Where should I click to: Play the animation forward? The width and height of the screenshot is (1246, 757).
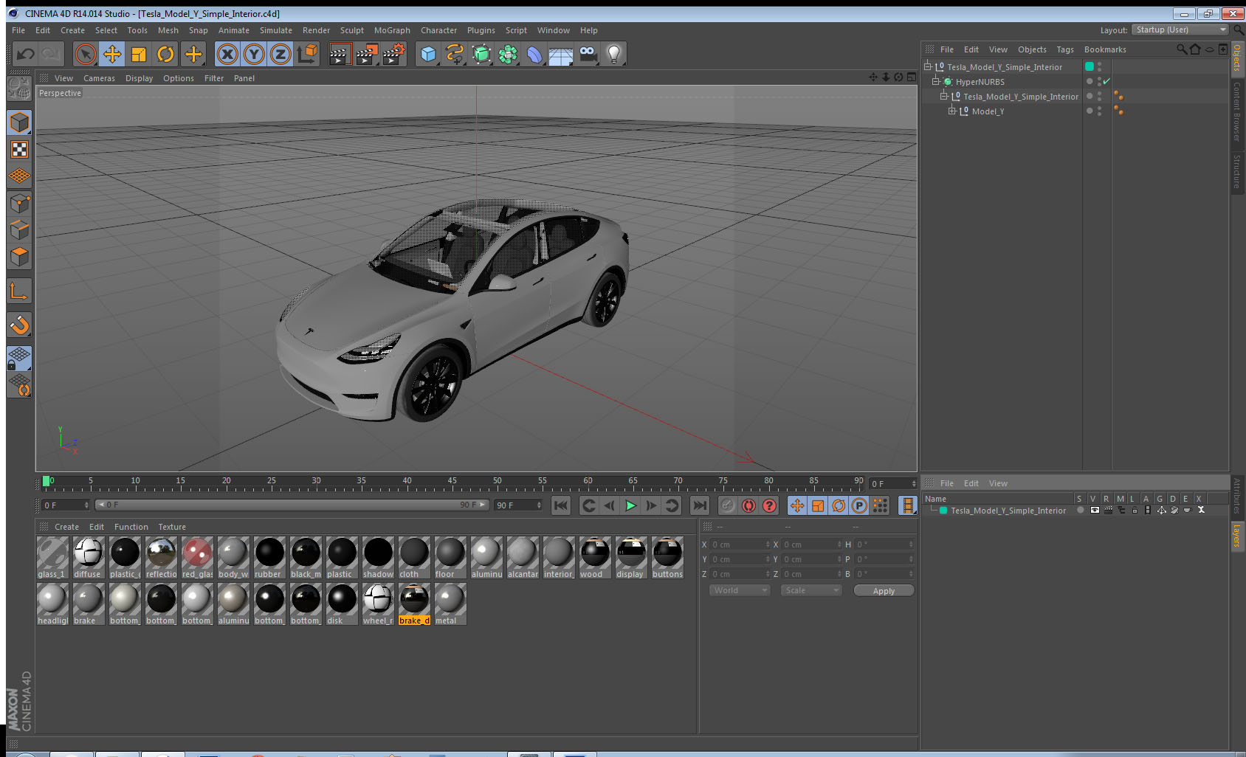click(x=630, y=505)
